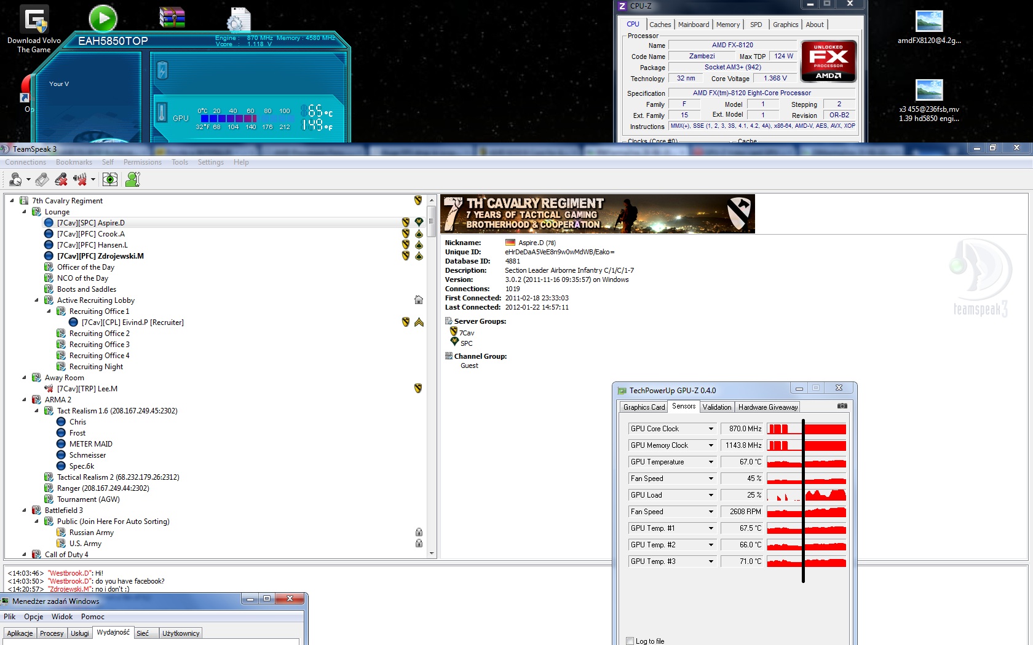Collapse the 7th Cavalry Regiment server tree
Image resolution: width=1033 pixels, height=645 pixels.
pyautogui.click(x=12, y=200)
